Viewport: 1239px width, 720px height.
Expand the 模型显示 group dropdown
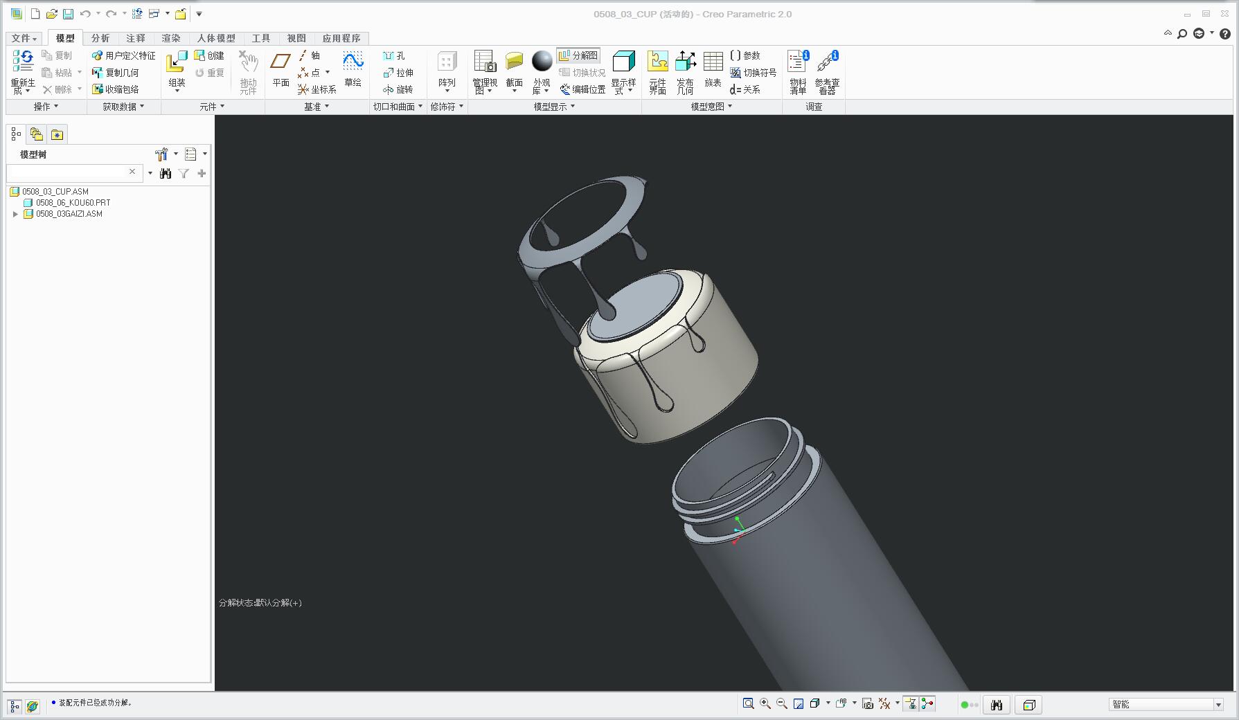pos(554,107)
